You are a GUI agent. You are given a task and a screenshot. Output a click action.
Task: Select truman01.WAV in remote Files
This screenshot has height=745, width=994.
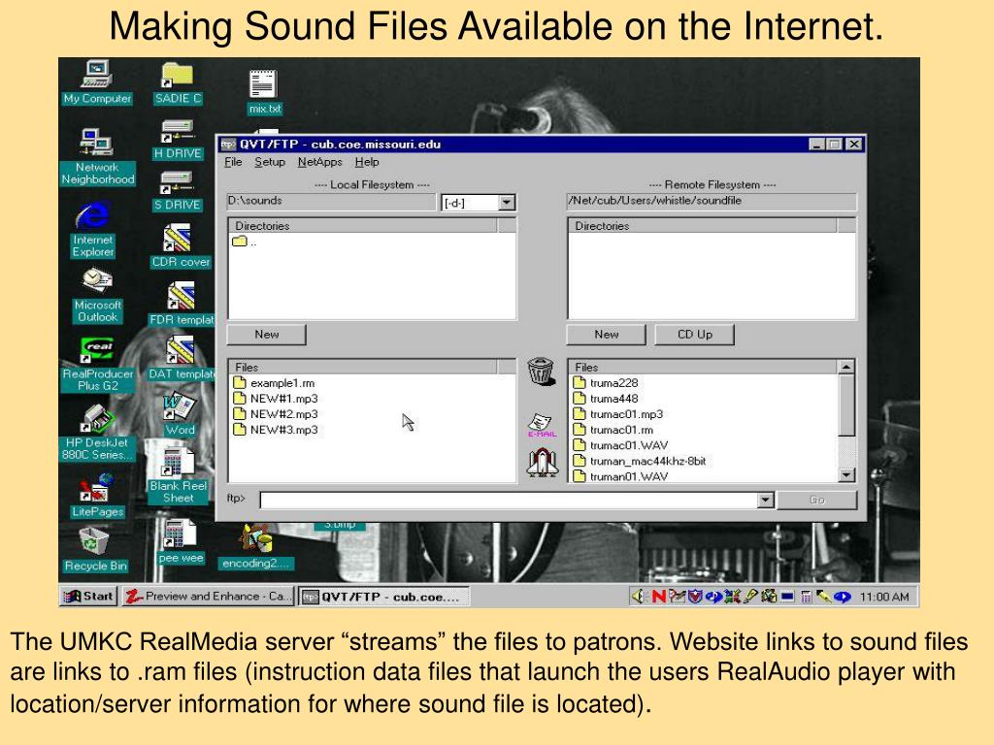click(620, 476)
